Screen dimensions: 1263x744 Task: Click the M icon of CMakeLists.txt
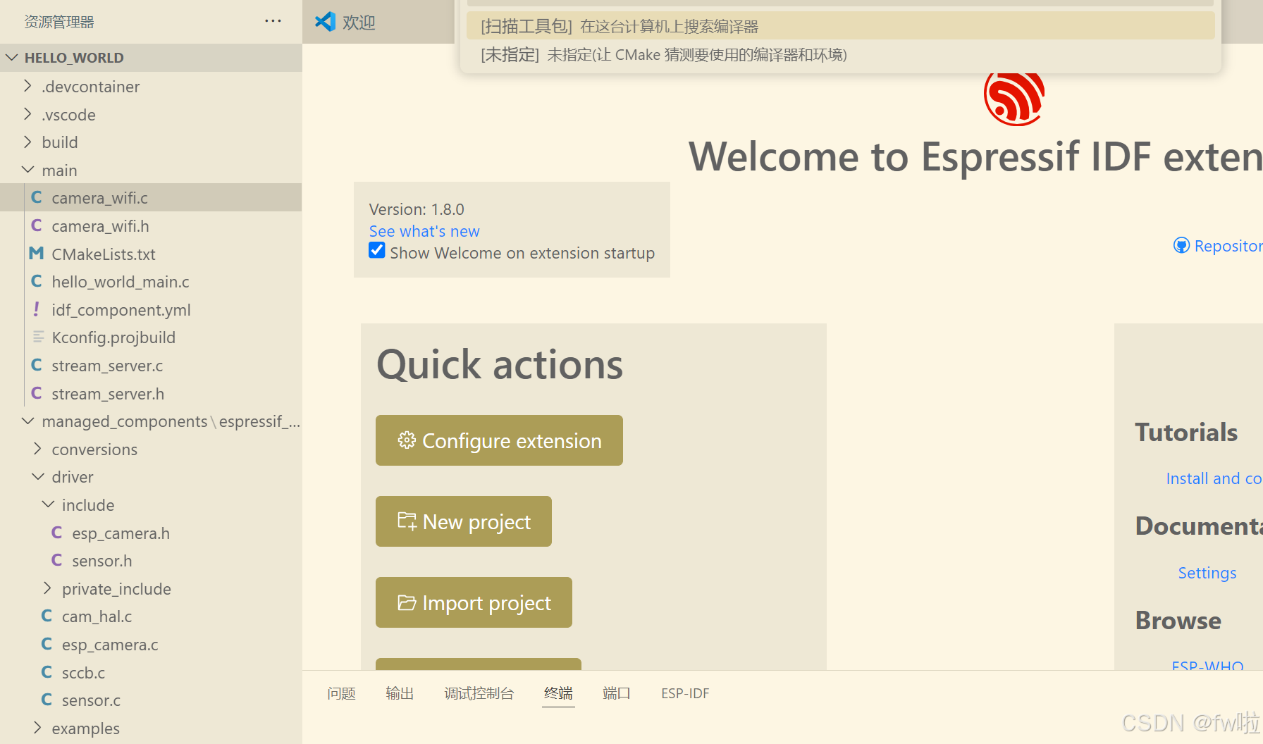point(37,254)
